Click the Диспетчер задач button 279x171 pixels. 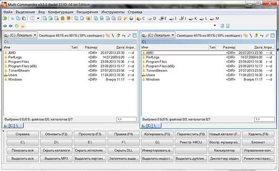[x=225, y=158]
